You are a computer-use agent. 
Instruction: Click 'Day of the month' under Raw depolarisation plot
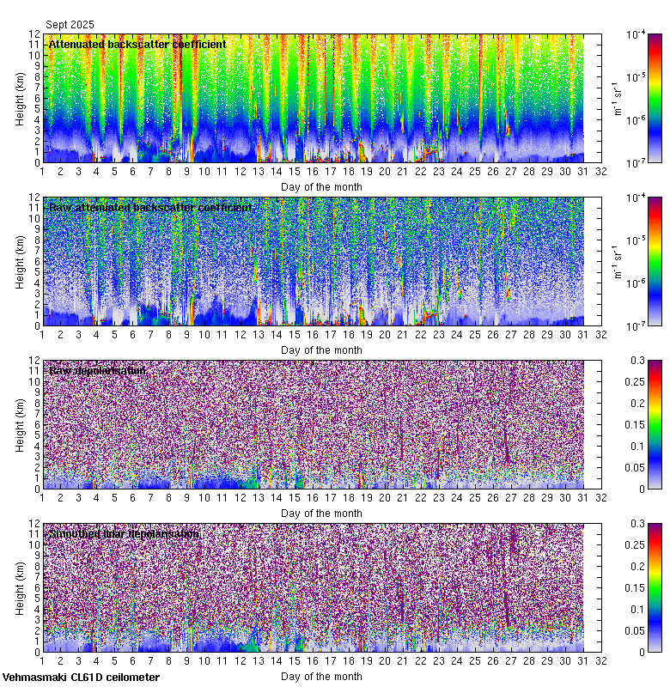(x=321, y=513)
